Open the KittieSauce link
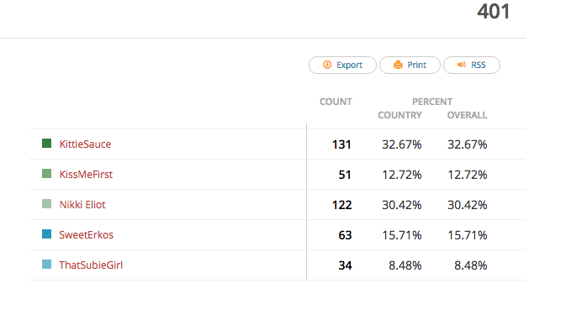This screenshot has width=566, height=320. coord(85,144)
